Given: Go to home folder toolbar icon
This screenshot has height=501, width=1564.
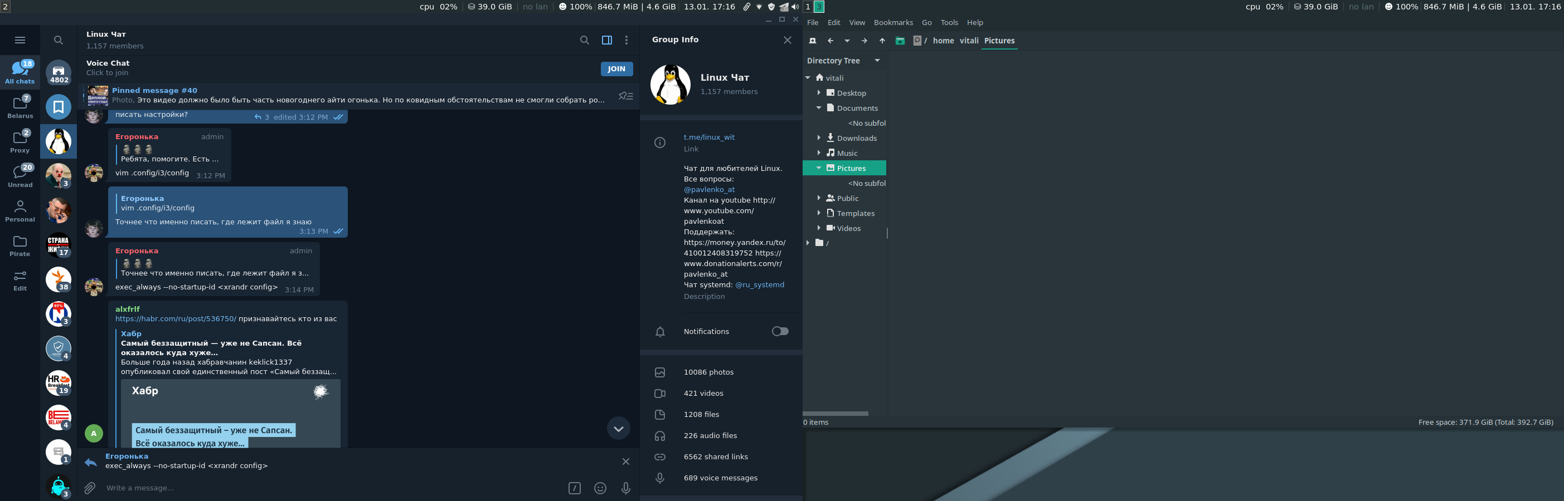Looking at the screenshot, I should (900, 41).
